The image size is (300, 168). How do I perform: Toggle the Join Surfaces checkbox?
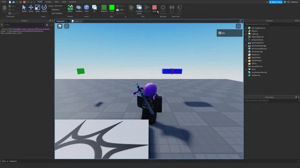click(x=55, y=13)
